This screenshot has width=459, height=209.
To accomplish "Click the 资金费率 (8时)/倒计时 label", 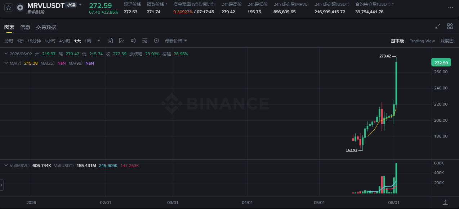I will tap(195, 4).
